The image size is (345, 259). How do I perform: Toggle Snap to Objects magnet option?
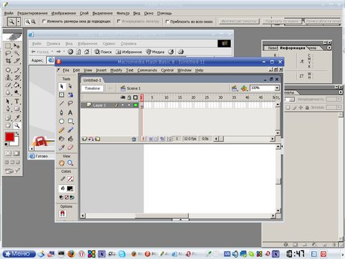pyautogui.click(x=63, y=214)
